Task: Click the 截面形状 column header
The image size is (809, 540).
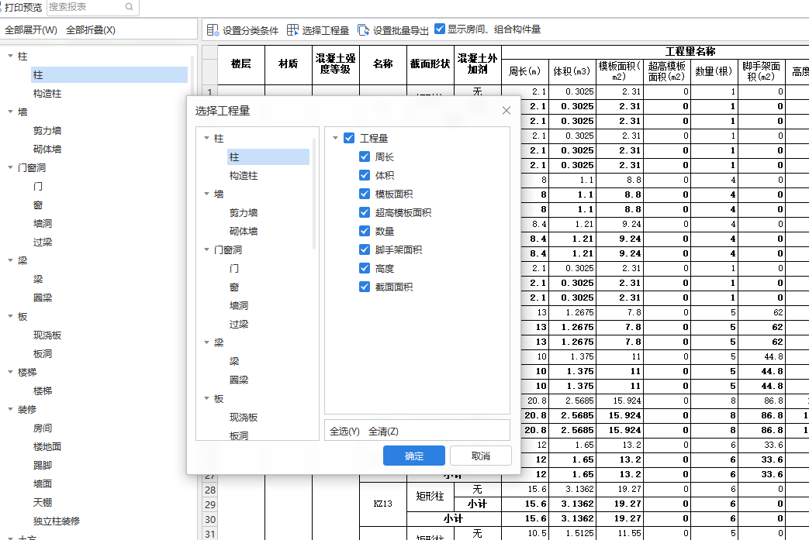Action: click(x=430, y=64)
